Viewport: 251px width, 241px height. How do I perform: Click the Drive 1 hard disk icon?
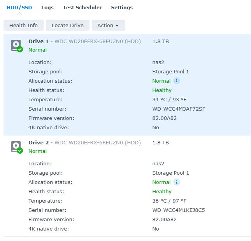tap(16, 45)
